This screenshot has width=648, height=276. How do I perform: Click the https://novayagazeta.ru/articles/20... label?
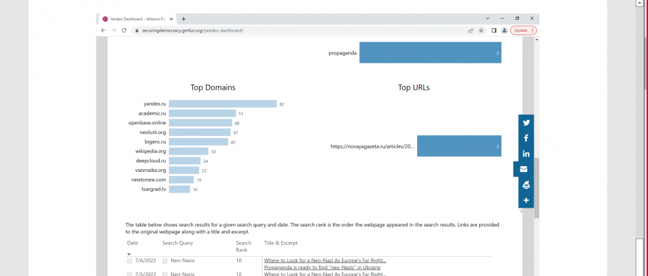click(372, 146)
